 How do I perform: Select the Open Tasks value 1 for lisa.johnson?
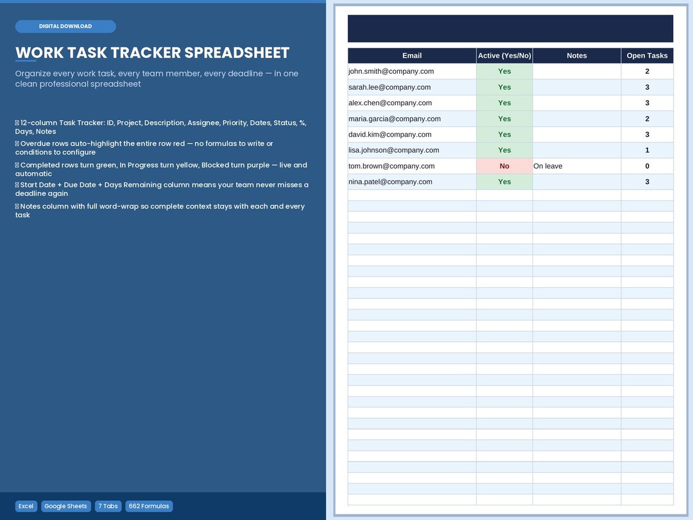pyautogui.click(x=647, y=150)
